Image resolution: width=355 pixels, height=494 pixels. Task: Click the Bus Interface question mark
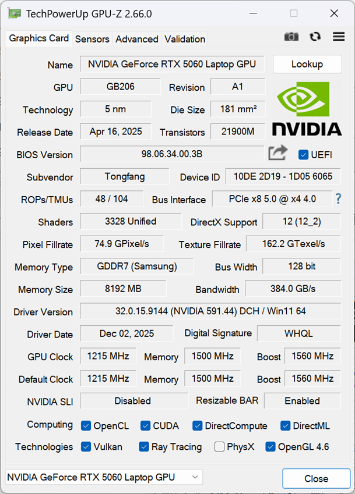pos(338,199)
